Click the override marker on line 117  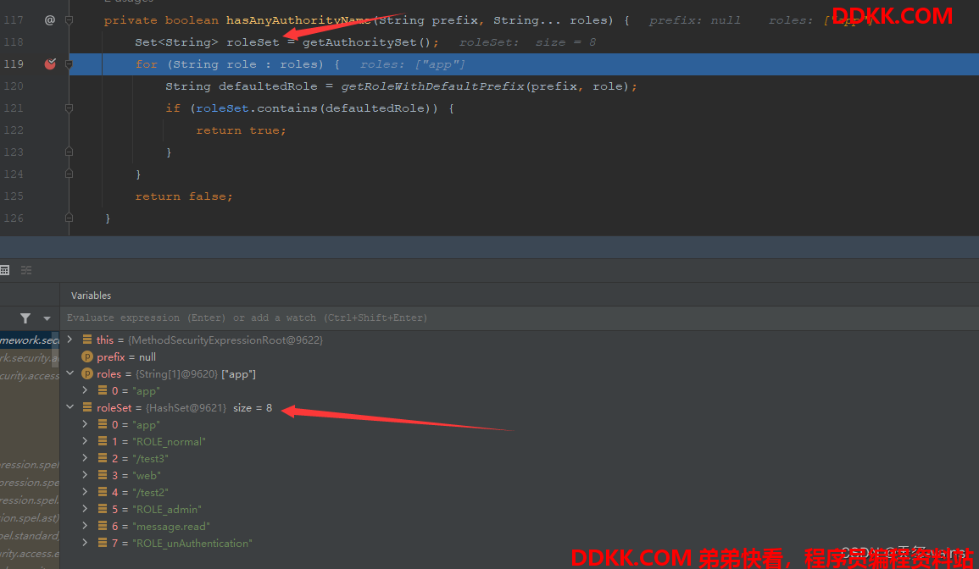(x=50, y=20)
